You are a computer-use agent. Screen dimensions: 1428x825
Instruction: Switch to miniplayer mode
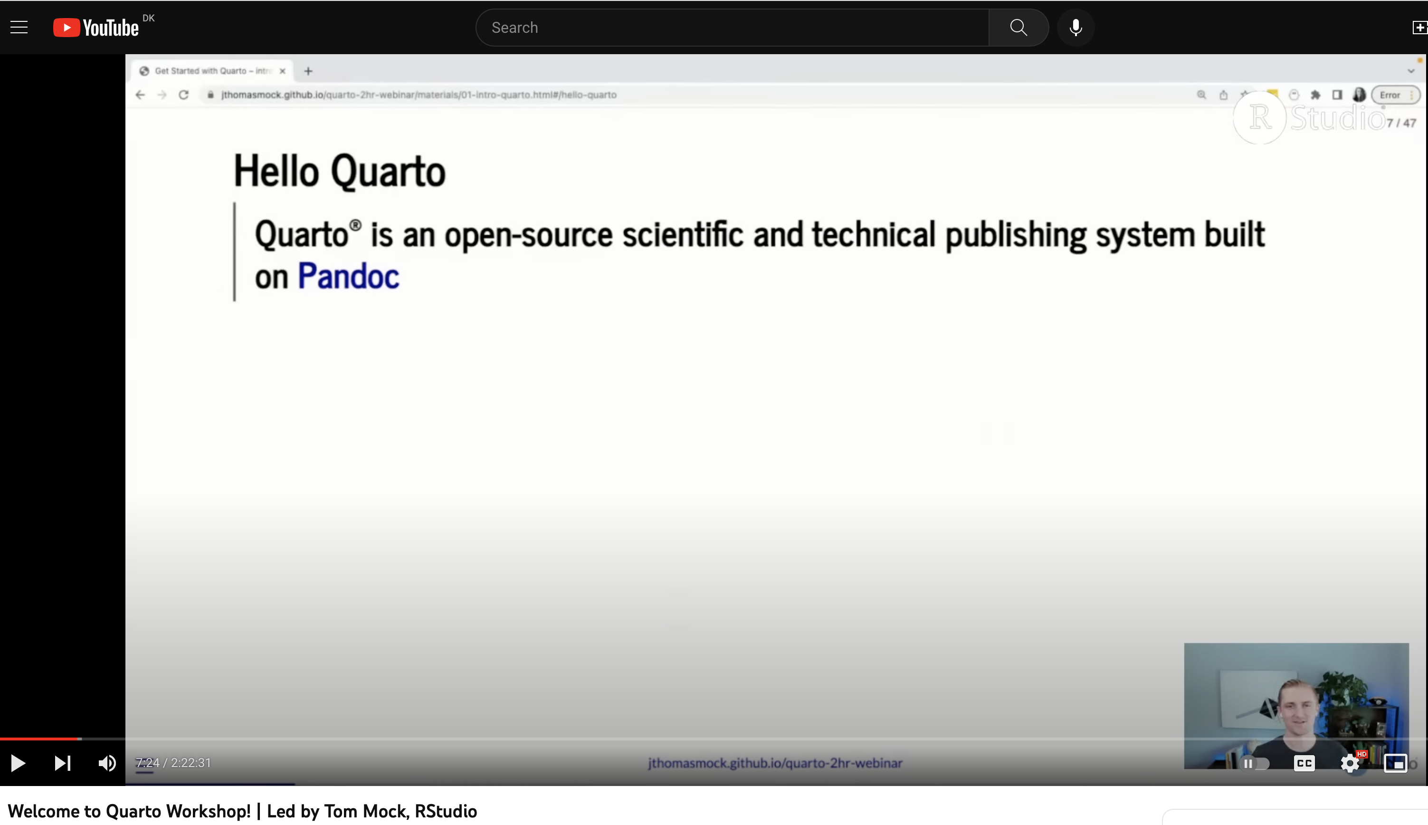tap(1395, 763)
